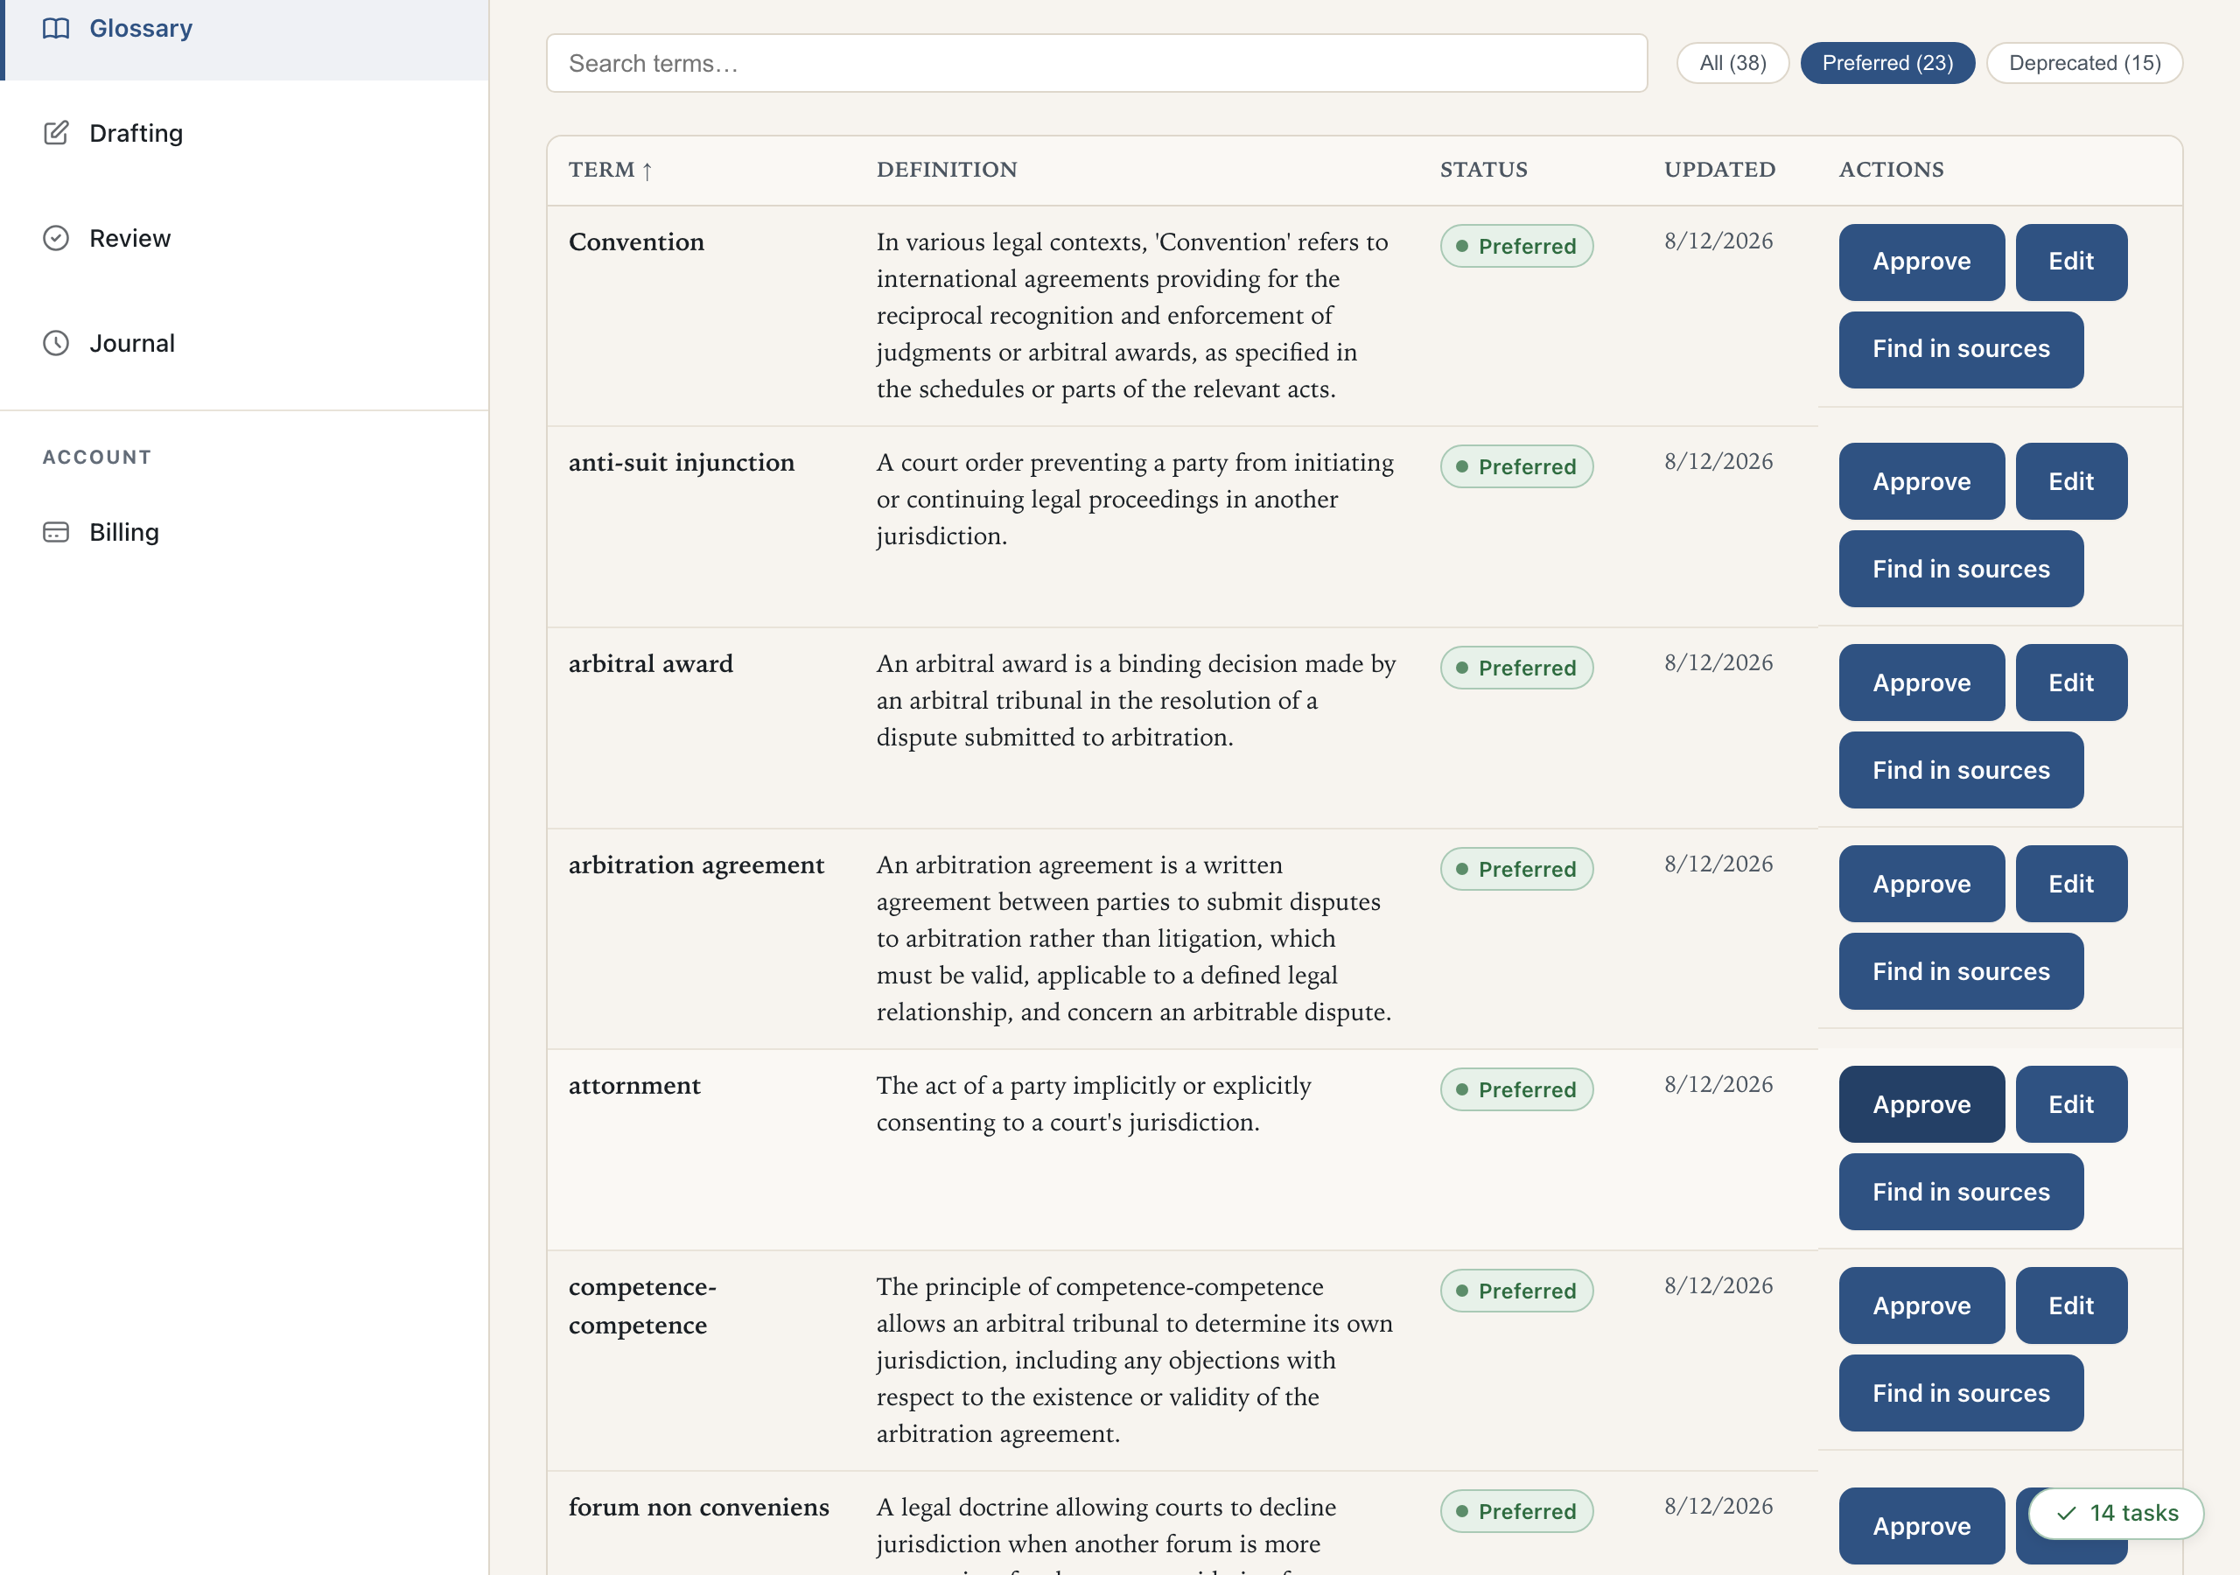2240x1575 pixels.
Task: Click the competence-competence term name
Action: tap(642, 1305)
